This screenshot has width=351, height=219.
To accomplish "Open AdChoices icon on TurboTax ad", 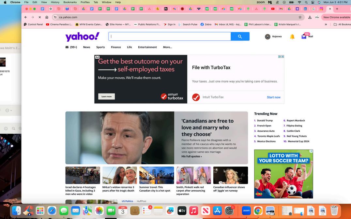I will click(280, 57).
